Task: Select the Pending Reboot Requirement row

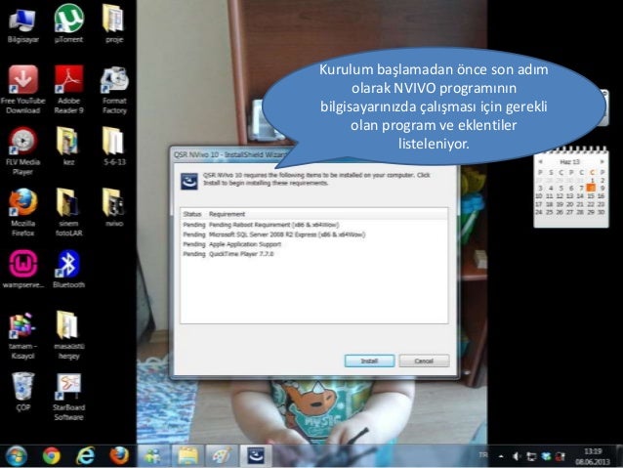Action: (x=313, y=225)
